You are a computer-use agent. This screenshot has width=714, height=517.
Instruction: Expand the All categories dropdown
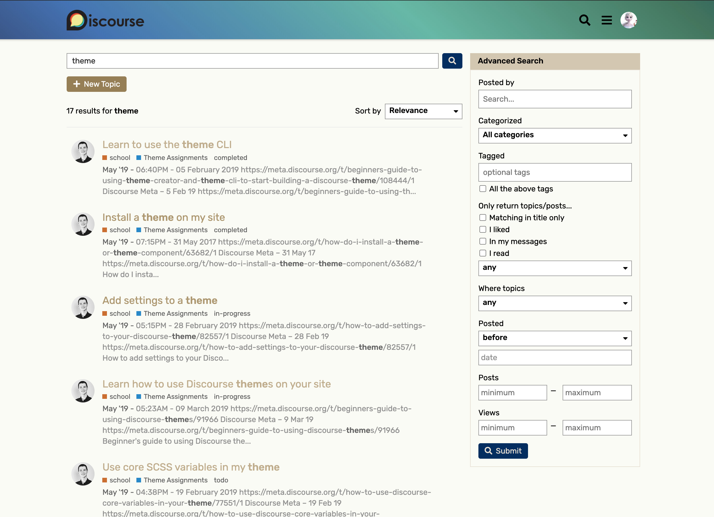click(x=554, y=135)
